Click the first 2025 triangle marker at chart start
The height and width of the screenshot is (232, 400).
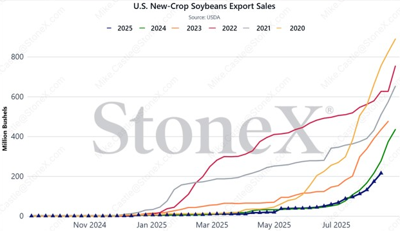(x=32, y=216)
